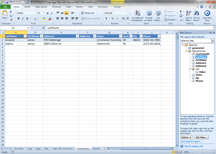Click the Cut scissors icon
Viewport: 216px width, 154px height.
[11, 12]
